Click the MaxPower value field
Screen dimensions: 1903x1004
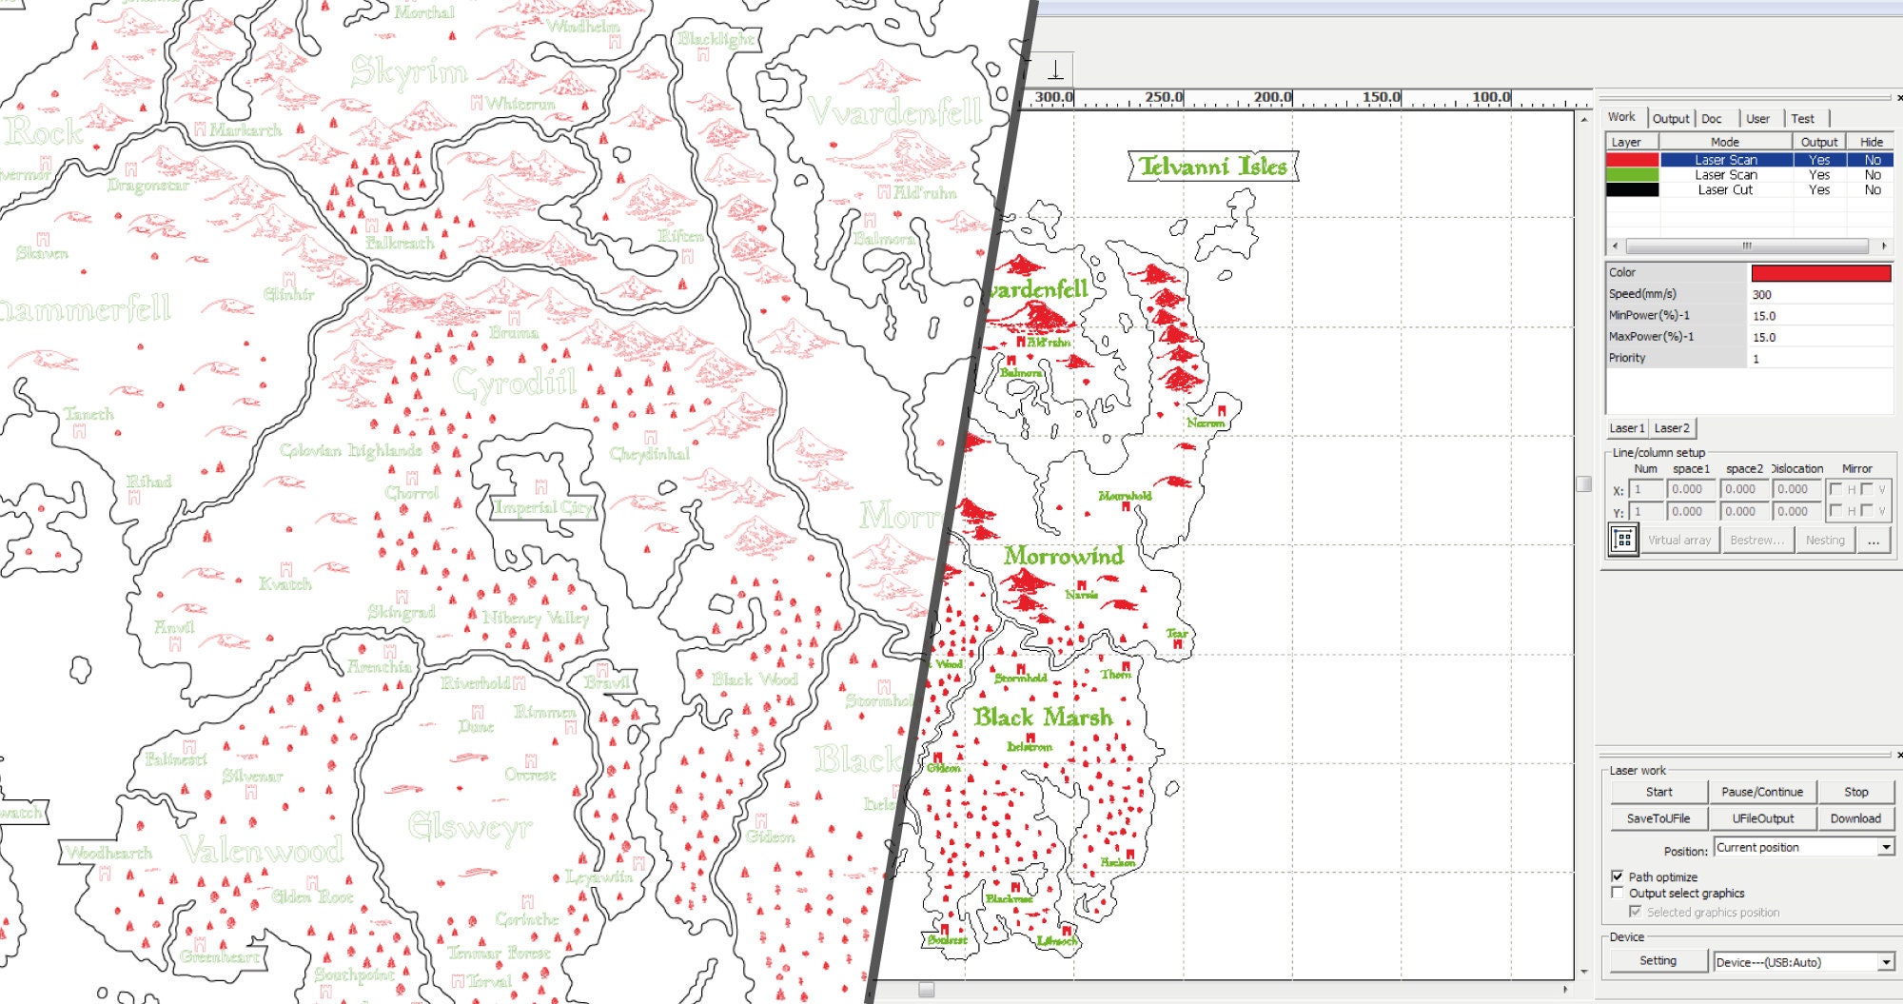(1821, 337)
